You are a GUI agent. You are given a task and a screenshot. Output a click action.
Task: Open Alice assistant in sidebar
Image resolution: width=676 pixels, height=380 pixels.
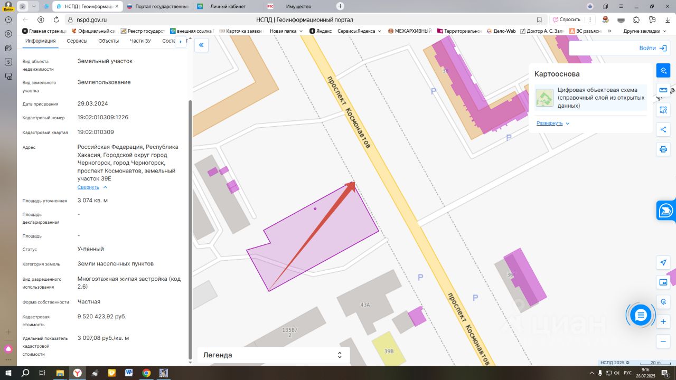click(x=8, y=349)
